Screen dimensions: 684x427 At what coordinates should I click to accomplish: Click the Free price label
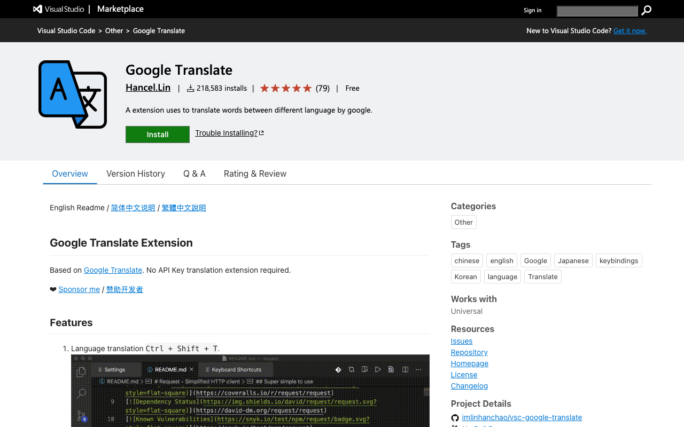[x=353, y=88]
